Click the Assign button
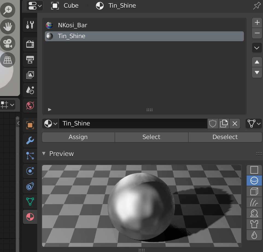This screenshot has height=252, width=263. pyautogui.click(x=78, y=137)
